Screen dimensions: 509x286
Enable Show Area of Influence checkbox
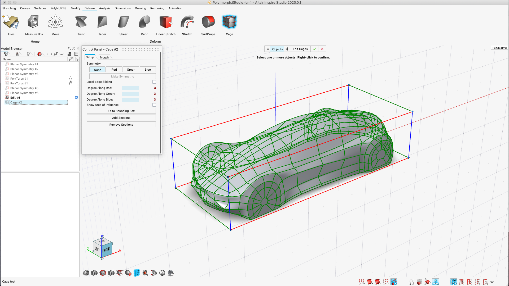coord(154,105)
